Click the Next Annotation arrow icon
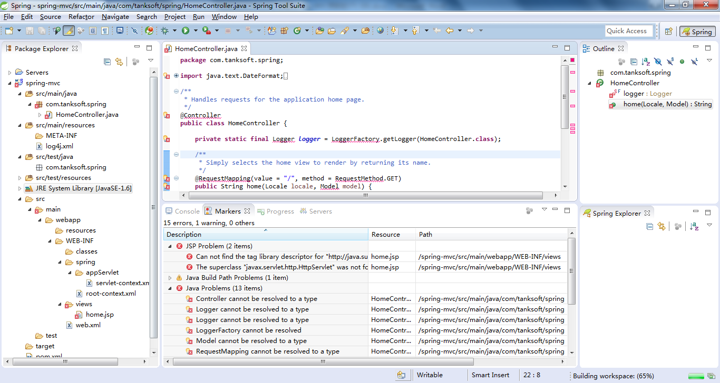Image resolution: width=720 pixels, height=383 pixels. [x=394, y=31]
